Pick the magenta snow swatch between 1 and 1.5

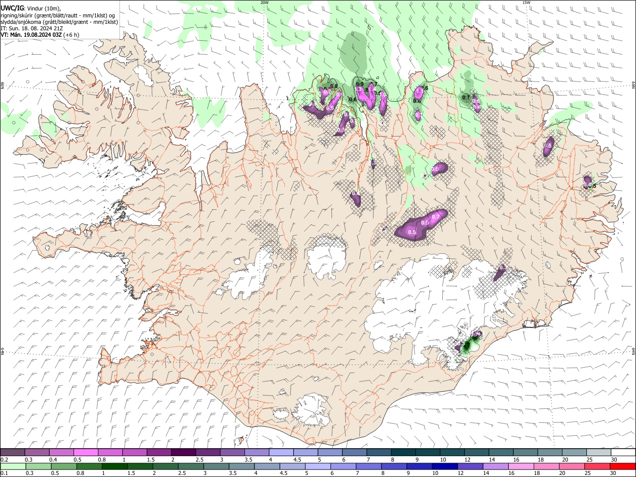[x=134, y=452]
